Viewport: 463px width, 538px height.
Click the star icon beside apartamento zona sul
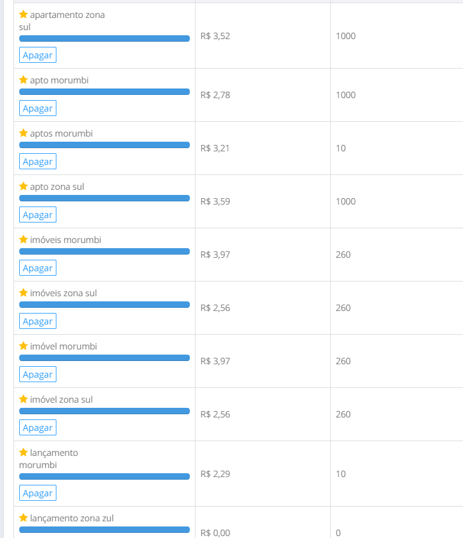24,14
